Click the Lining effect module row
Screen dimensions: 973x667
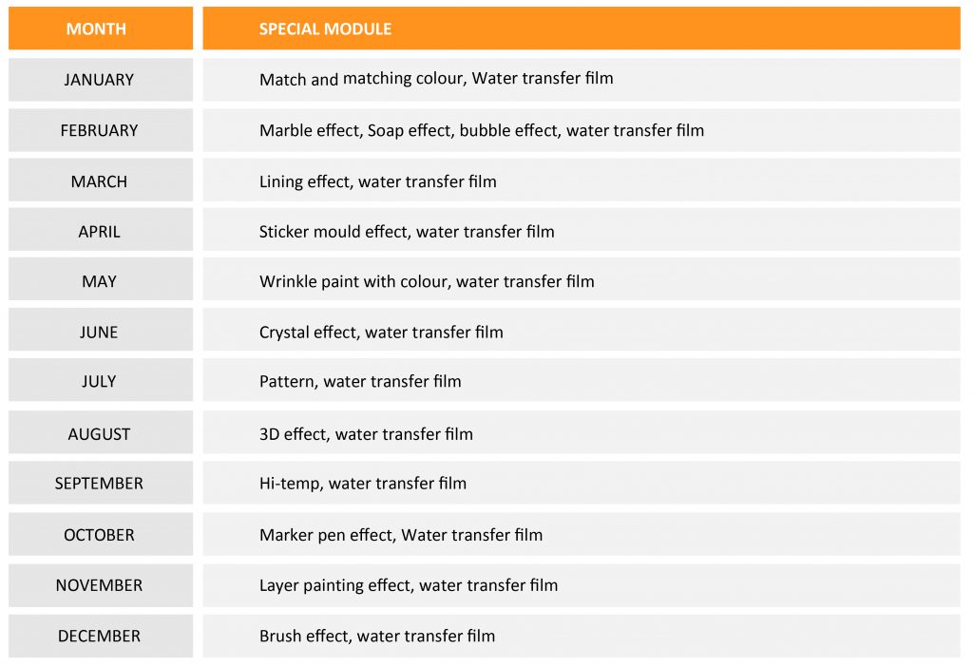582,181
